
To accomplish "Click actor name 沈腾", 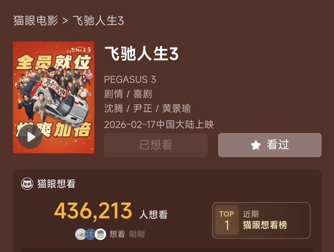I will [114, 109].
